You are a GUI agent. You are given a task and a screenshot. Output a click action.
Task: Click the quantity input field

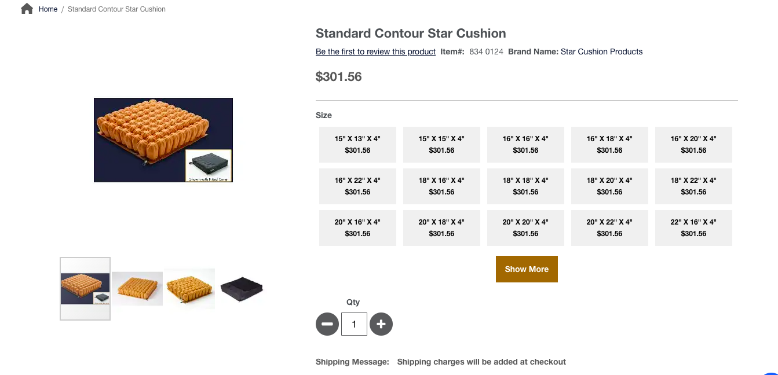pos(354,324)
